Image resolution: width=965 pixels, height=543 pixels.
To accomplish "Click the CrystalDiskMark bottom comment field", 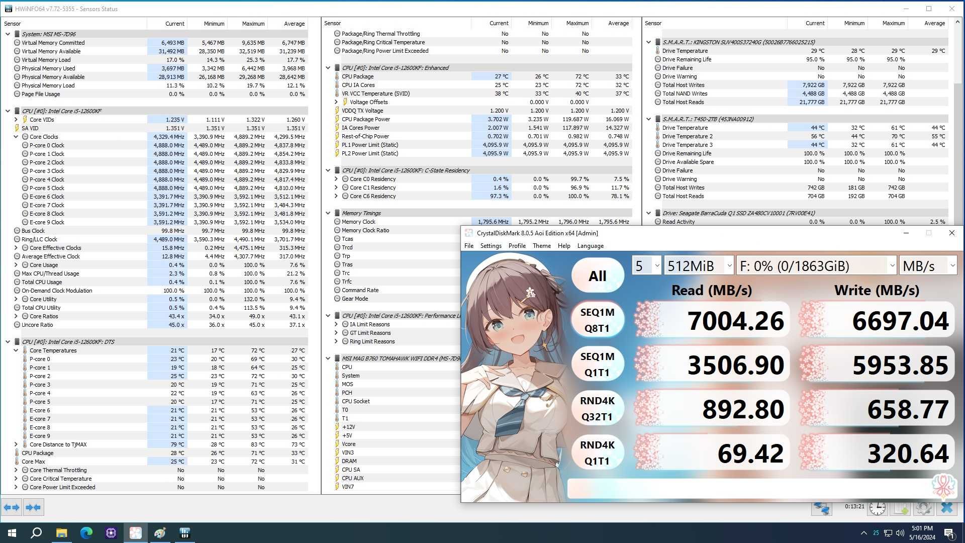I will 749,488.
